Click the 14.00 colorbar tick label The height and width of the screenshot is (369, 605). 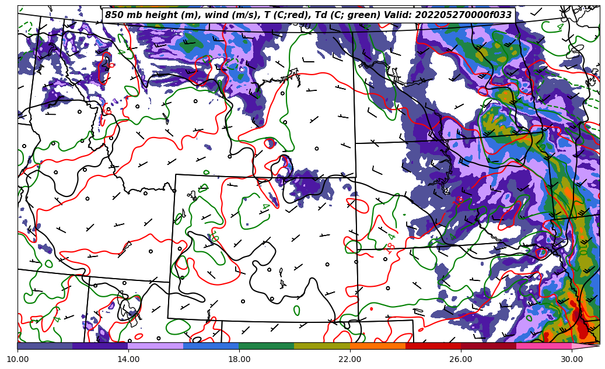pyautogui.click(x=128, y=359)
